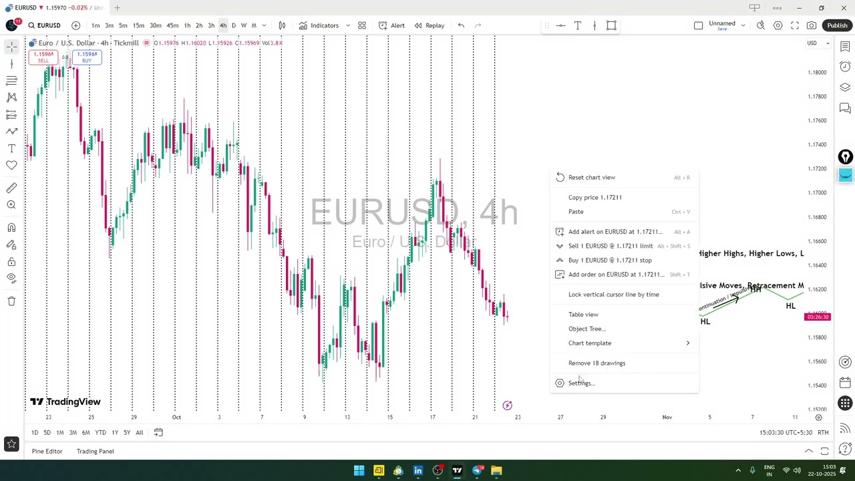Create an Alert from the top toolbar

[x=391, y=25]
